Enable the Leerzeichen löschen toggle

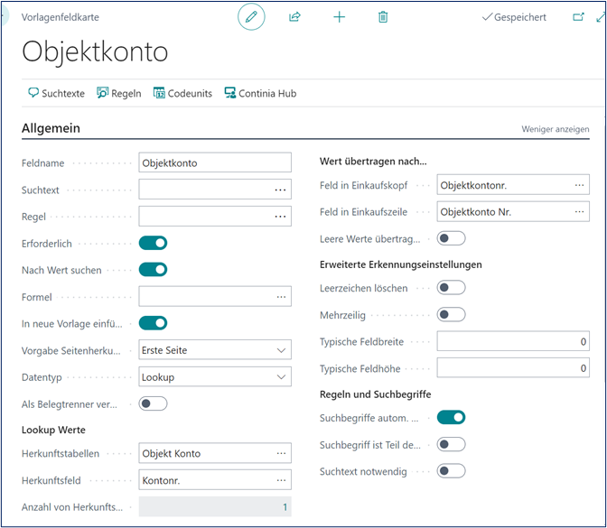pos(451,288)
